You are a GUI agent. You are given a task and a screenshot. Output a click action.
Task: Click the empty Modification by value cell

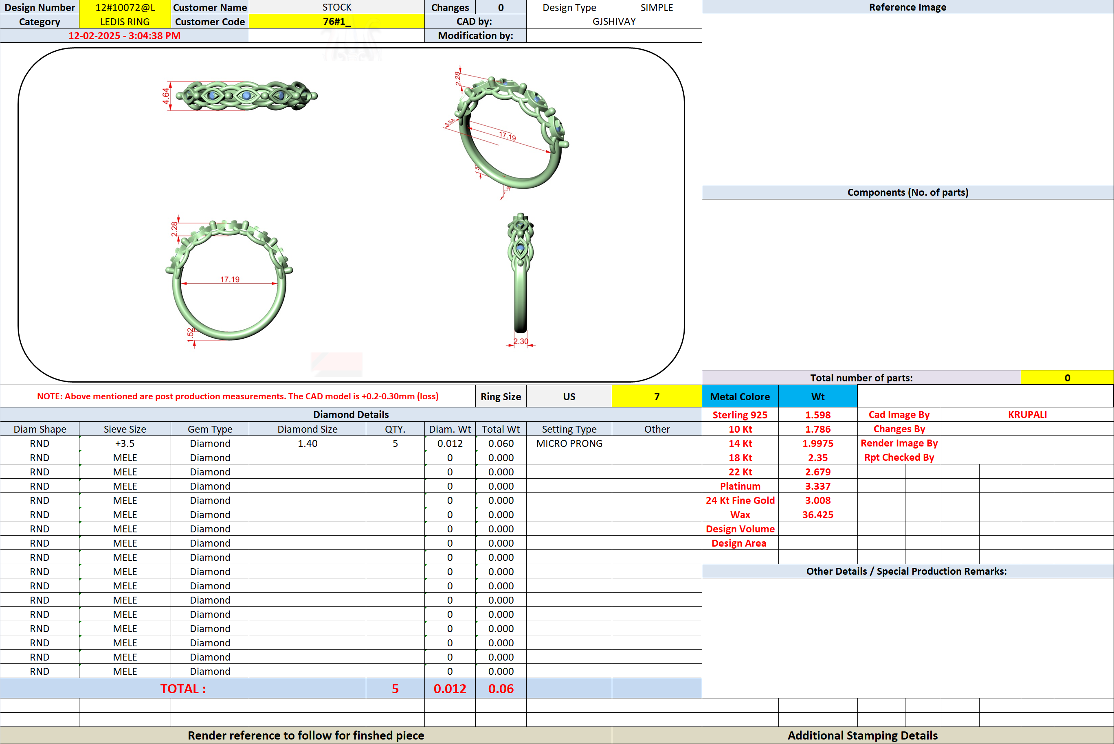pos(614,35)
